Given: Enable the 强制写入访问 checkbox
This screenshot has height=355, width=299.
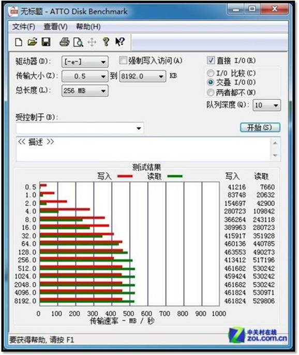Looking at the screenshot, I should point(123,61).
